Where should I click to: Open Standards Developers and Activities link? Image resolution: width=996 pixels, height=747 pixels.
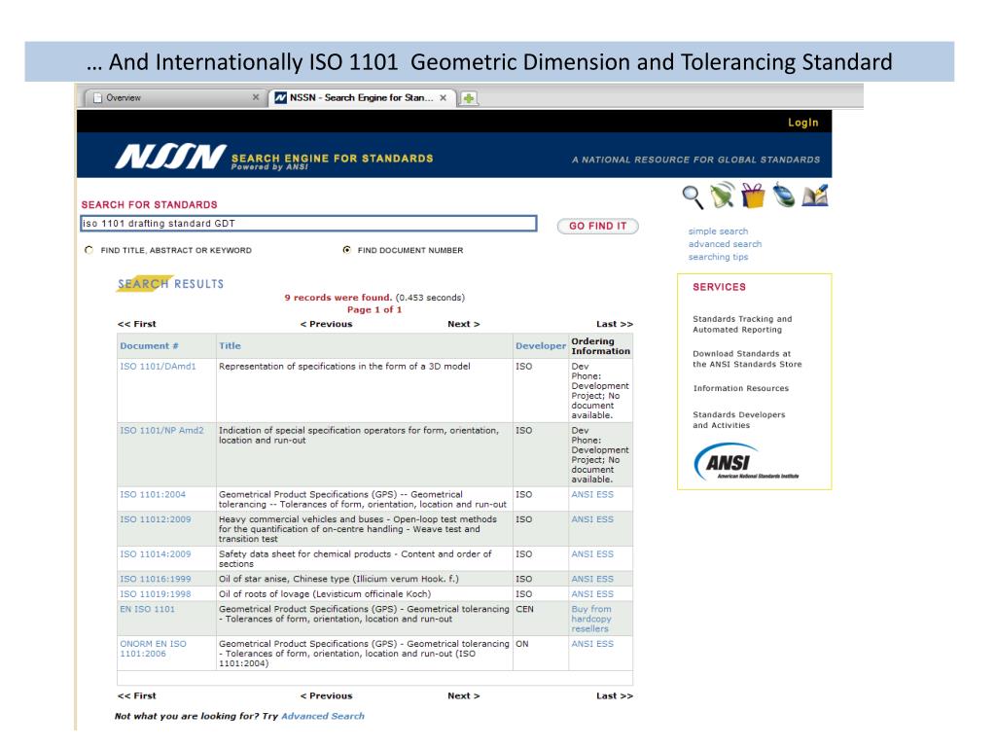pos(739,420)
